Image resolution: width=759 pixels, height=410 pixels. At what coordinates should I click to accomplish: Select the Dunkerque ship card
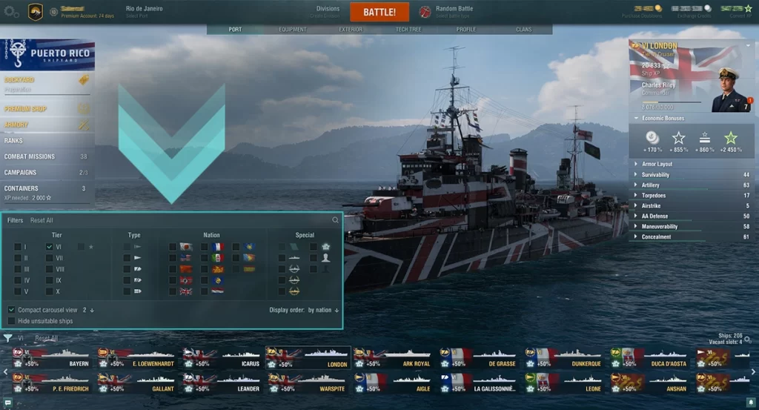[564, 358]
